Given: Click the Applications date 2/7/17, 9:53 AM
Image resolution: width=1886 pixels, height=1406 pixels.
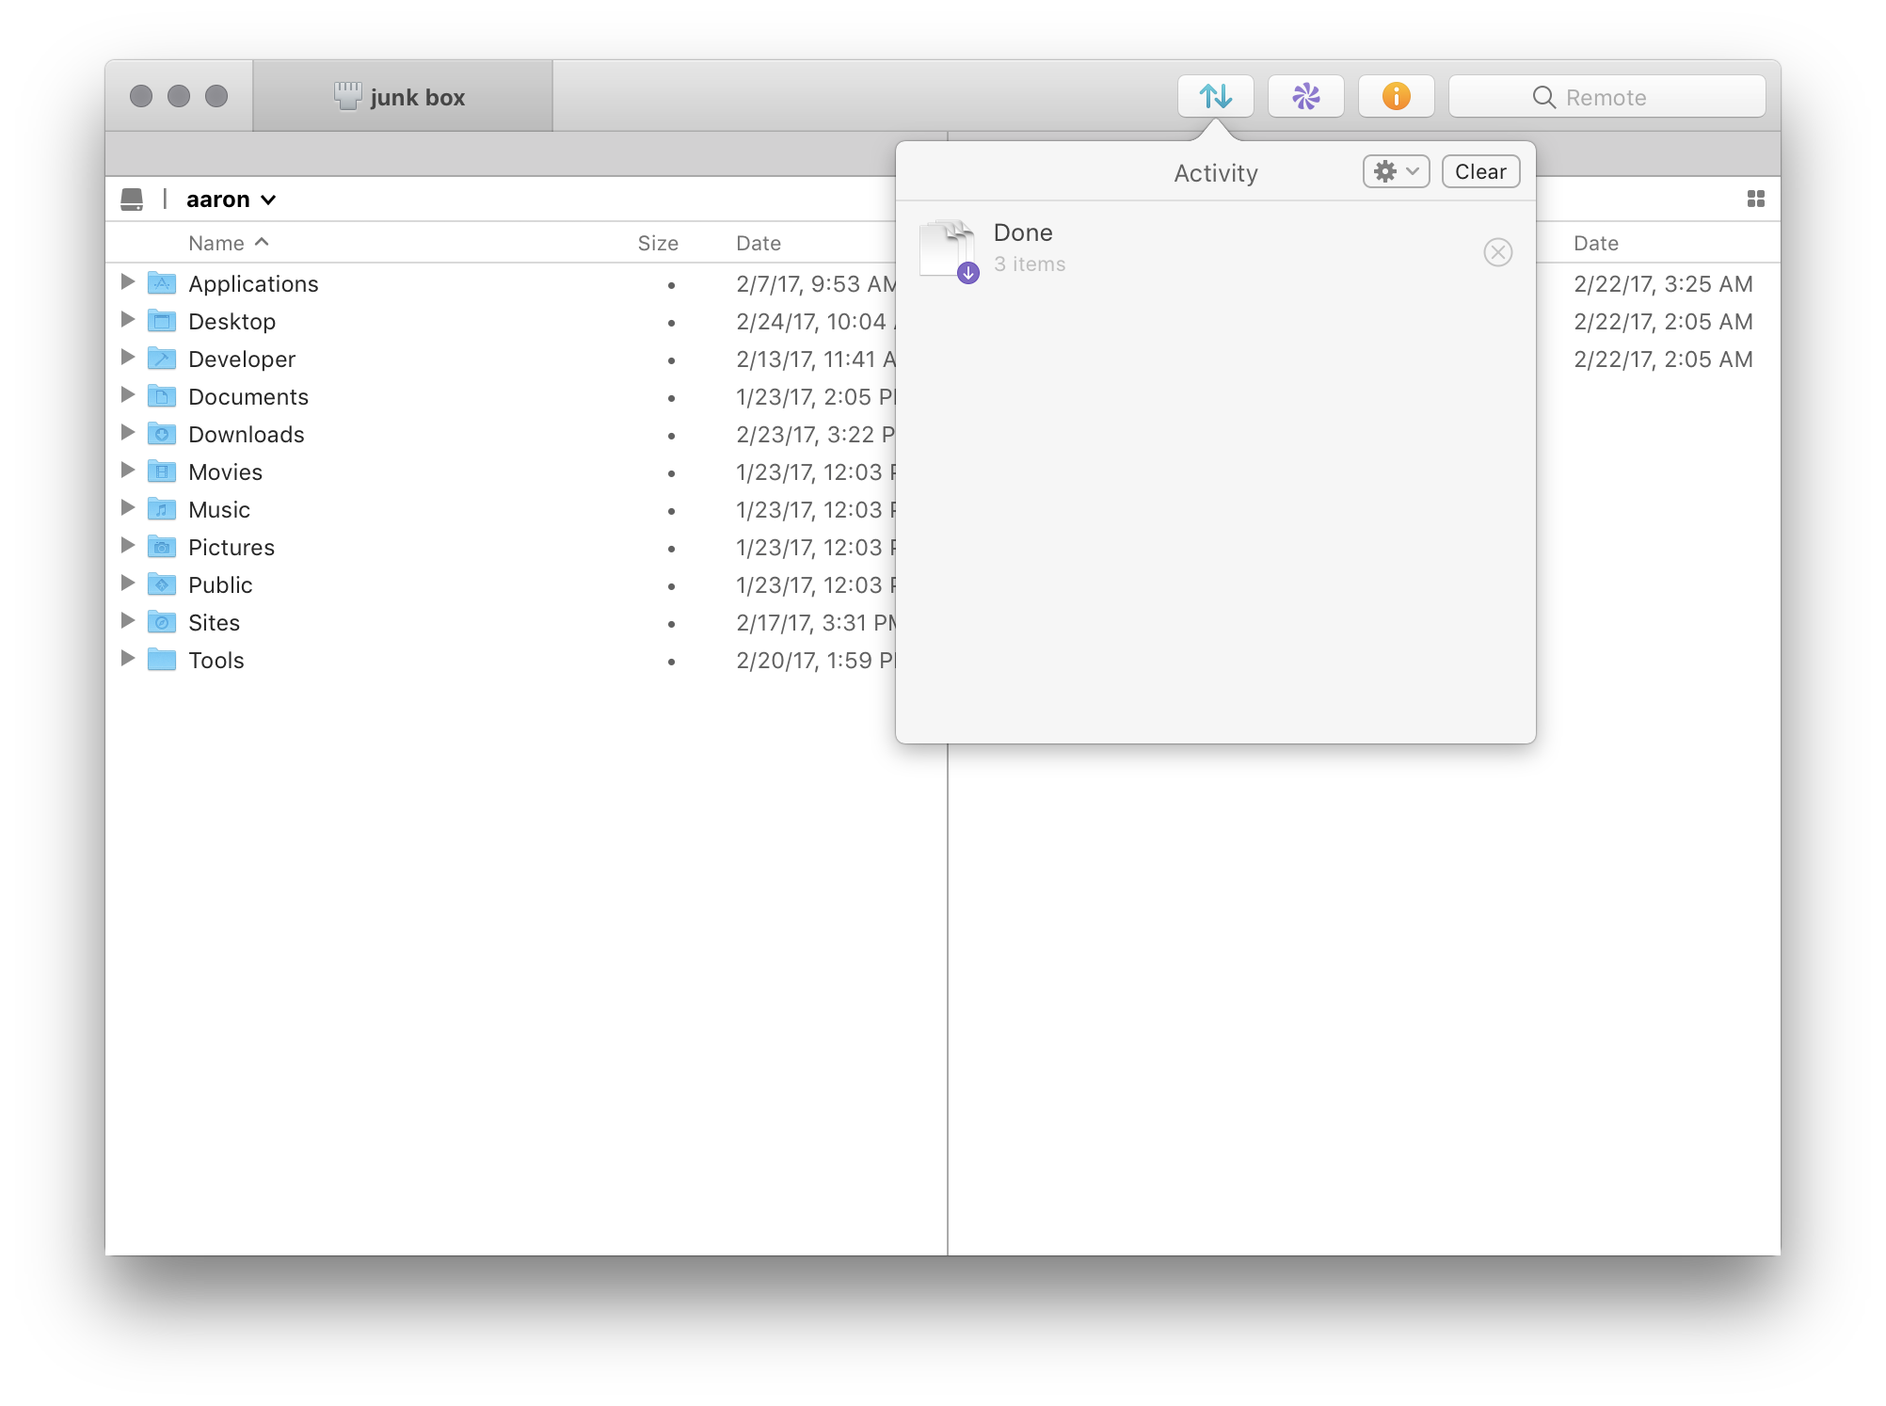Looking at the screenshot, I should pyautogui.click(x=815, y=283).
